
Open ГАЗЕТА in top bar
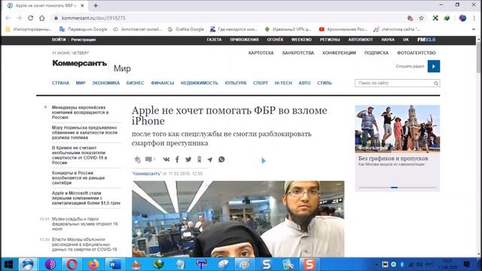click(x=214, y=40)
